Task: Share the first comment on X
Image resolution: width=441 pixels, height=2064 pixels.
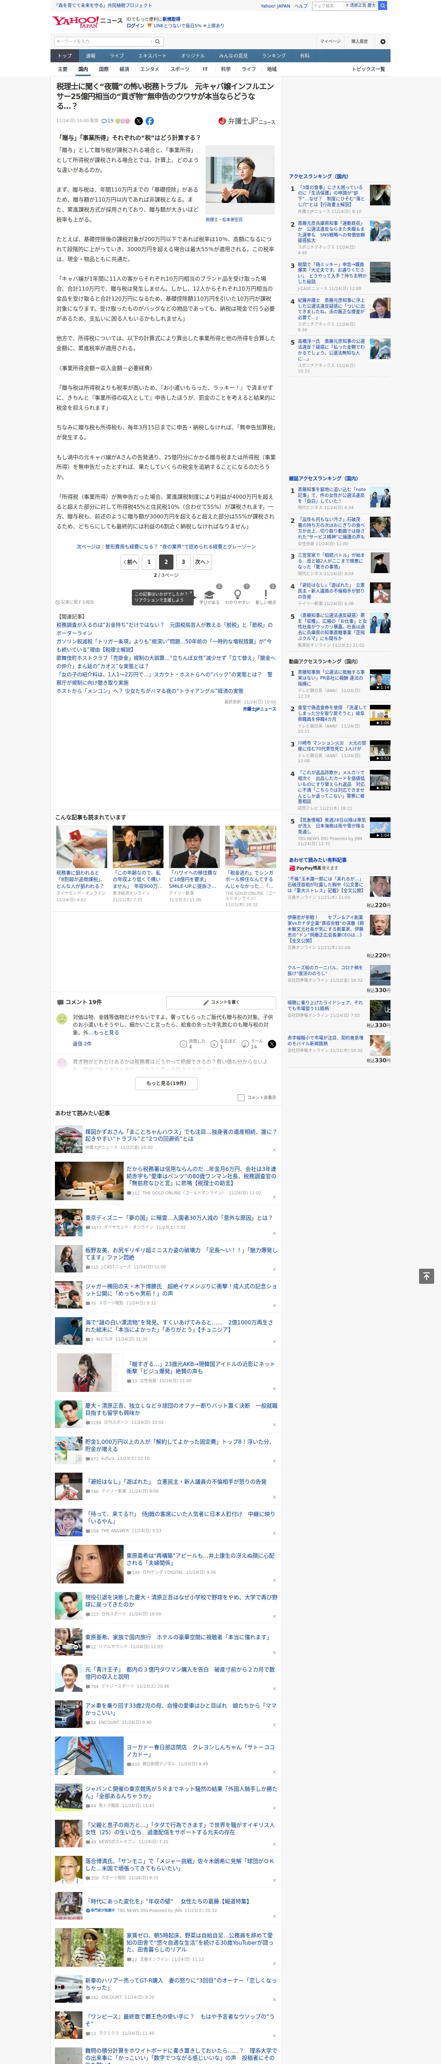Action: (x=271, y=1043)
